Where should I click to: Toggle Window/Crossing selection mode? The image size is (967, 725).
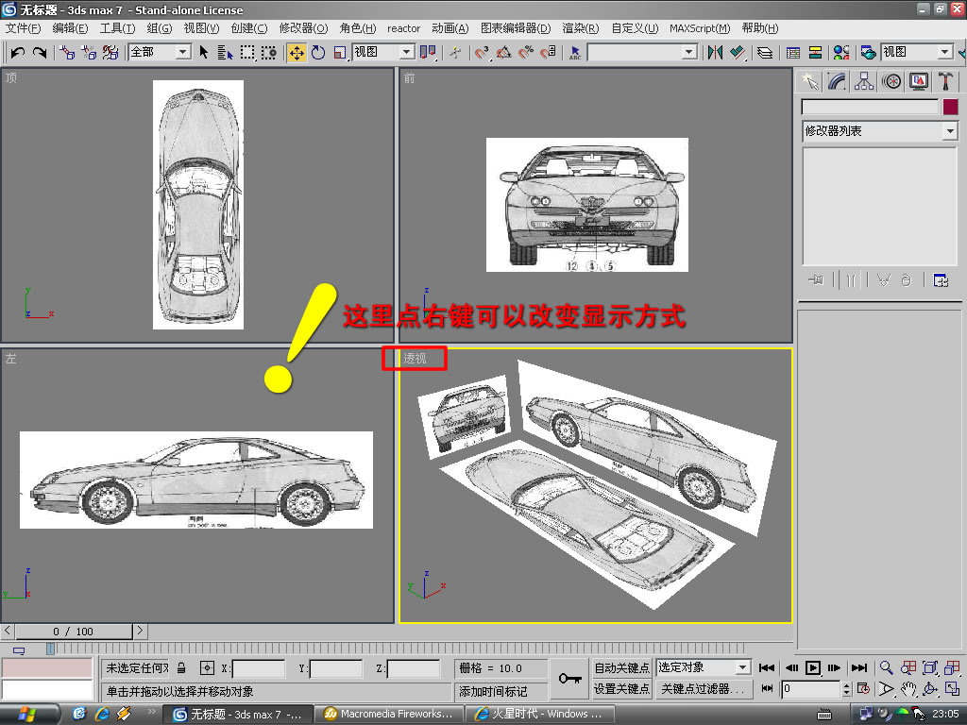coord(269,53)
